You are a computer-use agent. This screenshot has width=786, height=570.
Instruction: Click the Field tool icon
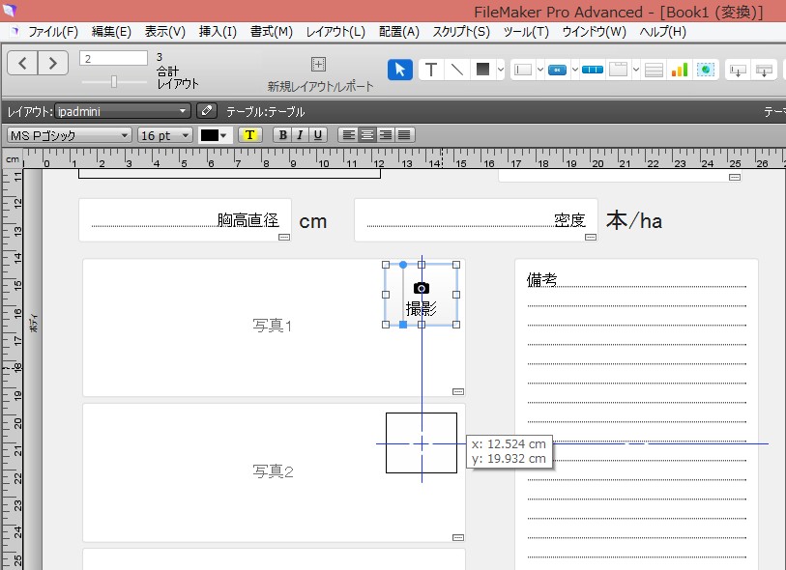click(738, 71)
